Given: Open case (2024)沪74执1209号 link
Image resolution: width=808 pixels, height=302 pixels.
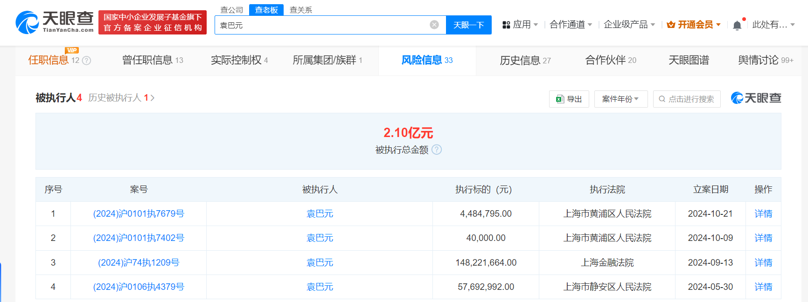Looking at the screenshot, I should 139,262.
